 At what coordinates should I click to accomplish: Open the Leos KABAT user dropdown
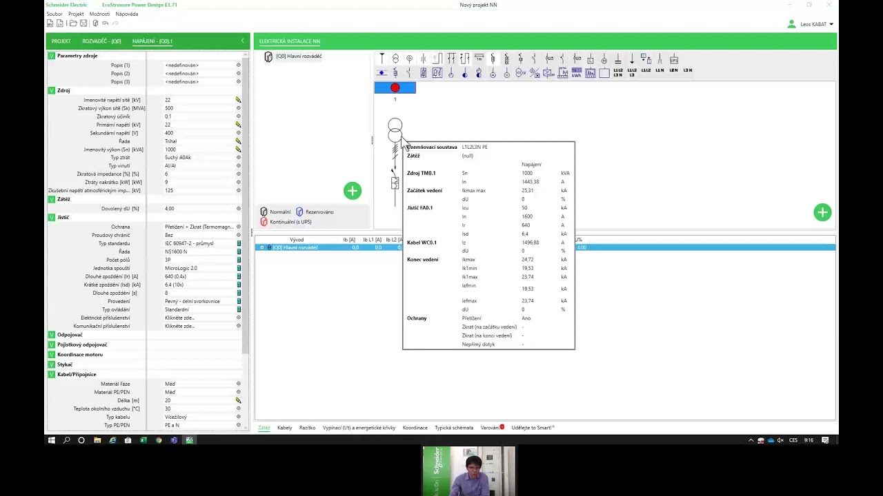831,24
